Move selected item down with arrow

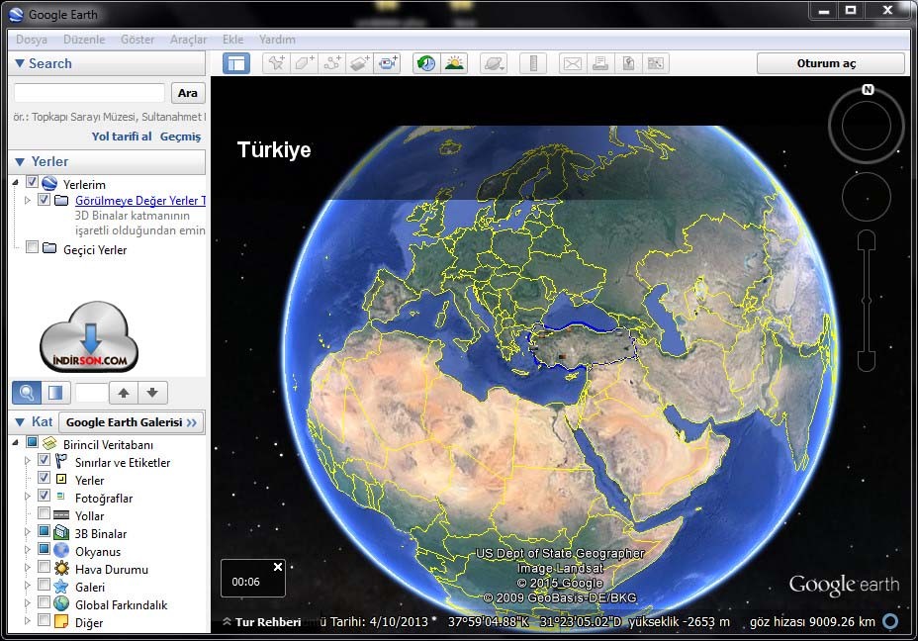click(152, 392)
